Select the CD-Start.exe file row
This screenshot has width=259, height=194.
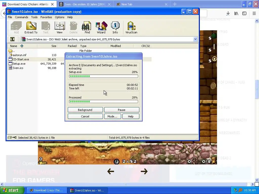tap(79, 59)
